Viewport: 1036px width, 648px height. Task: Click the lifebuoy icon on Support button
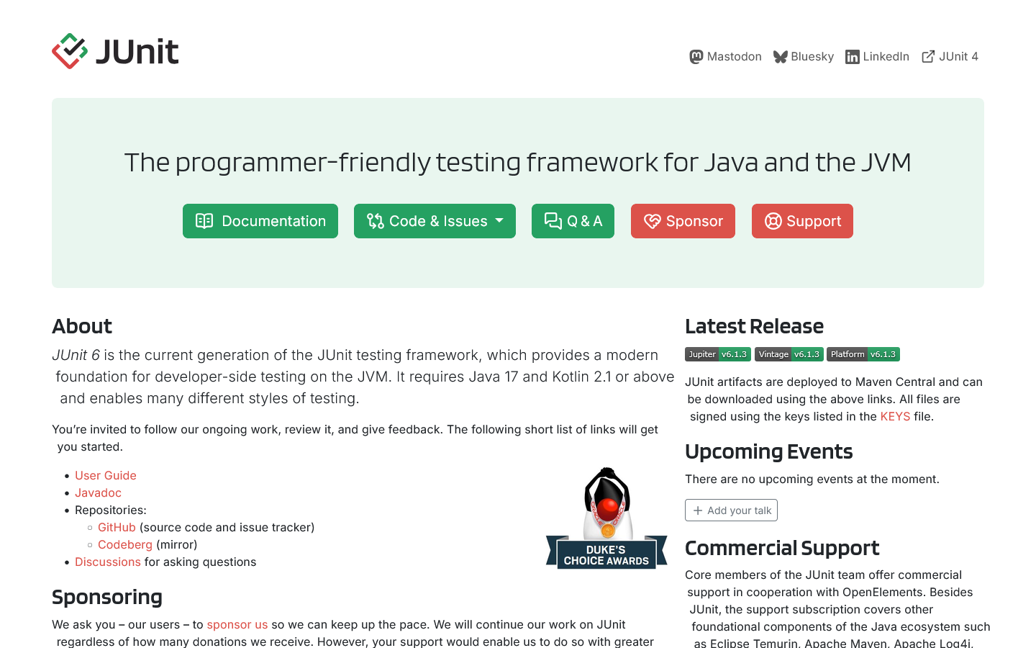tap(773, 221)
